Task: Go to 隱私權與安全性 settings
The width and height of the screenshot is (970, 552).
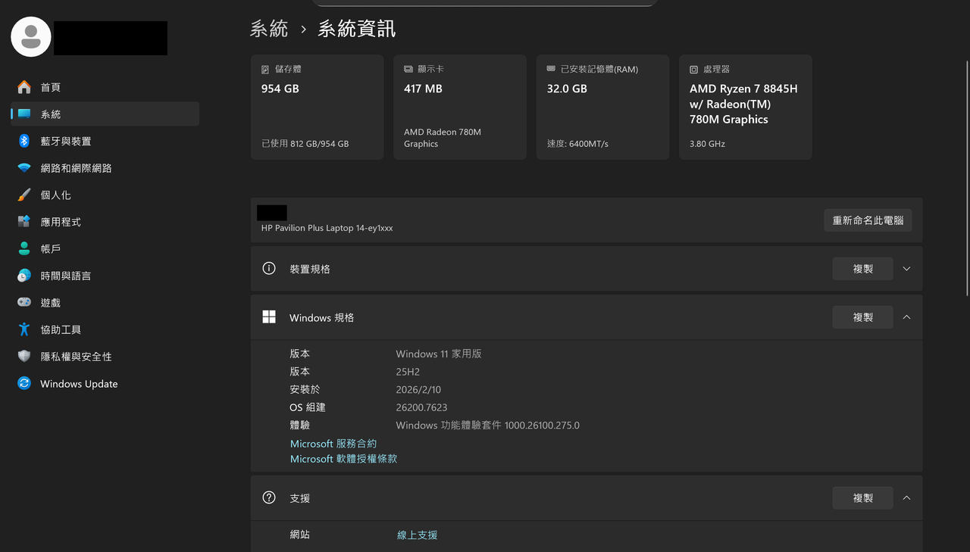Action: pyautogui.click(x=105, y=356)
